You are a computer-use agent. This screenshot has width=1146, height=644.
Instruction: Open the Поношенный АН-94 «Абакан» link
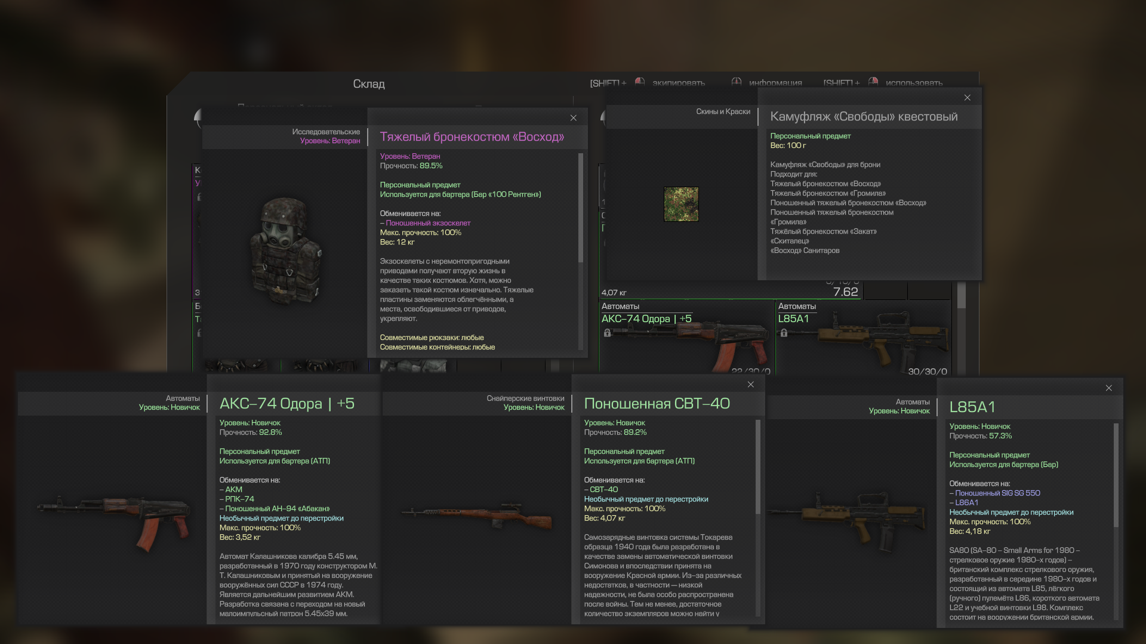click(277, 509)
